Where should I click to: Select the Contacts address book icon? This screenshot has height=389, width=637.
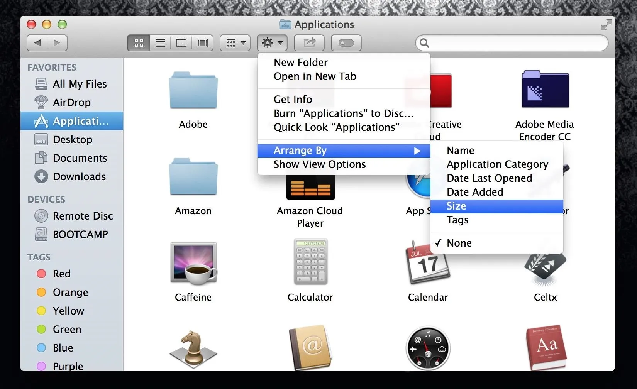tap(311, 348)
